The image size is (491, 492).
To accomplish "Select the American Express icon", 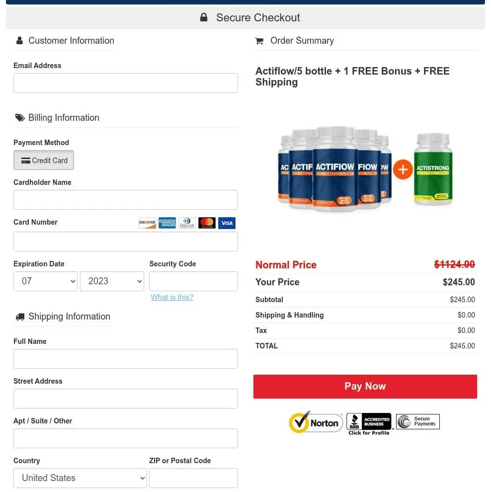I will 167,223.
